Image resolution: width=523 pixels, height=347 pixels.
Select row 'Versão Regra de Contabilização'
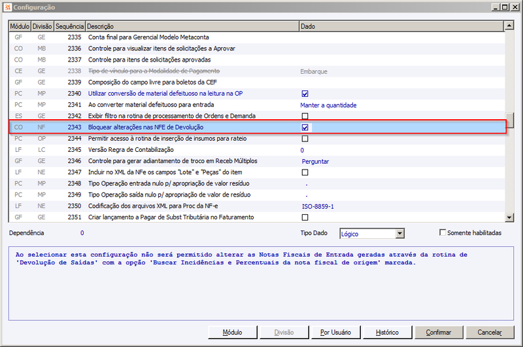(x=256, y=150)
